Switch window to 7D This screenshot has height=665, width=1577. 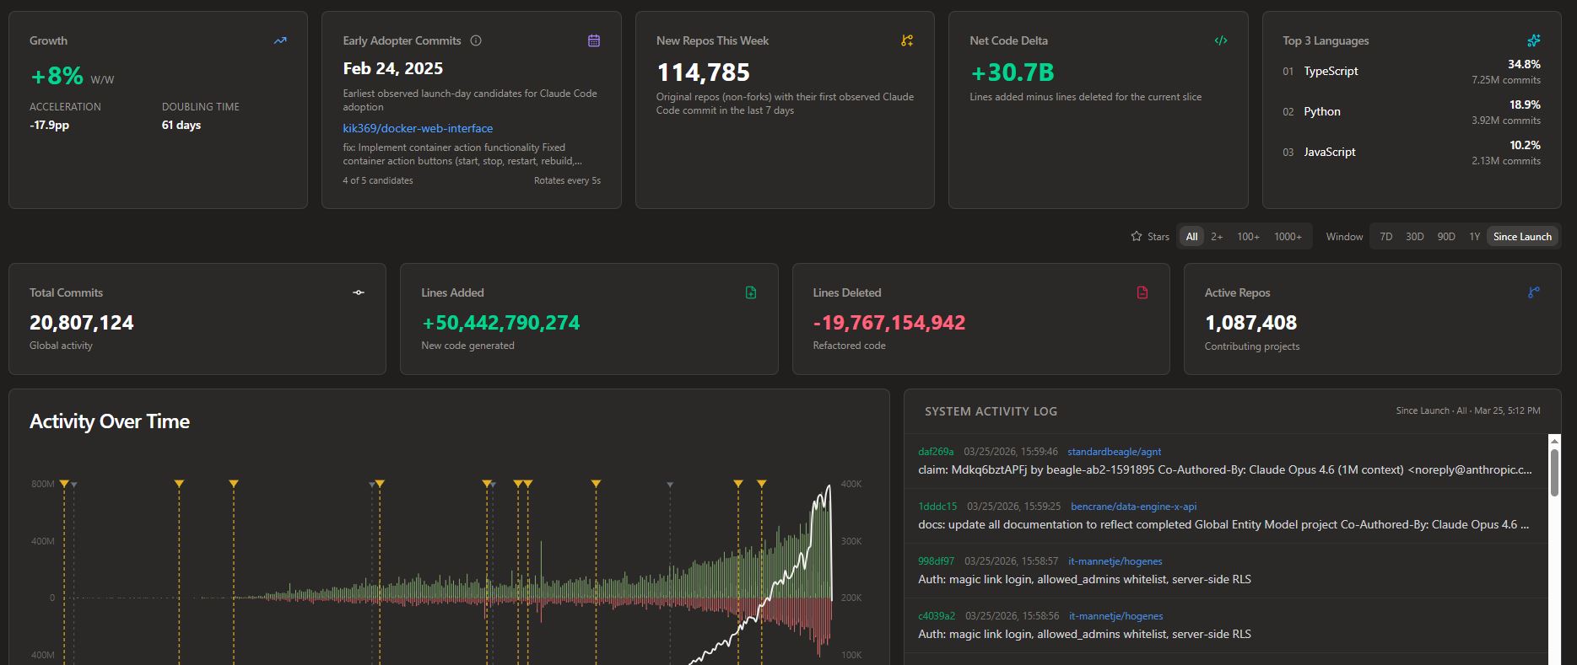pos(1385,237)
